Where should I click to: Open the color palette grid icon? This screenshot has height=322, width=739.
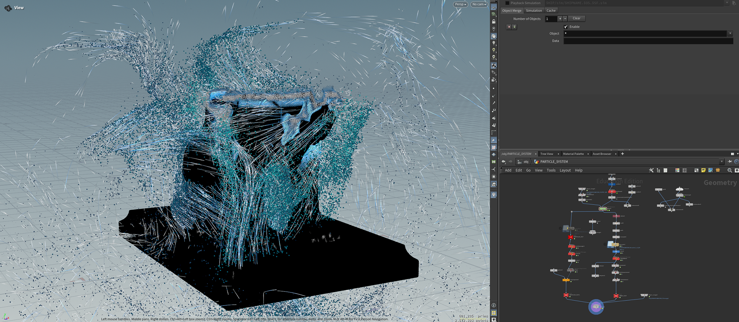pyautogui.click(x=677, y=170)
